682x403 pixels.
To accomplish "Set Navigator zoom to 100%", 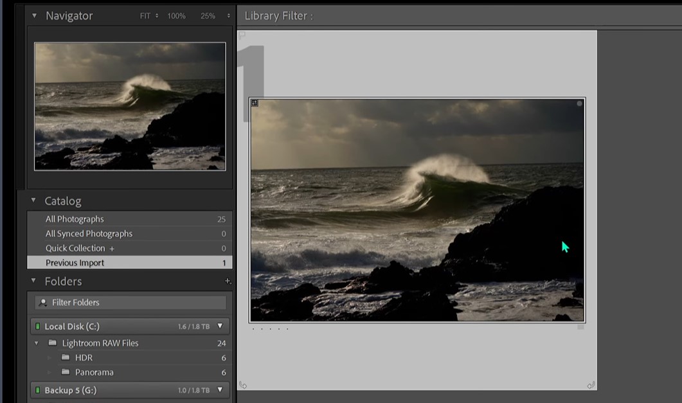I will click(177, 16).
